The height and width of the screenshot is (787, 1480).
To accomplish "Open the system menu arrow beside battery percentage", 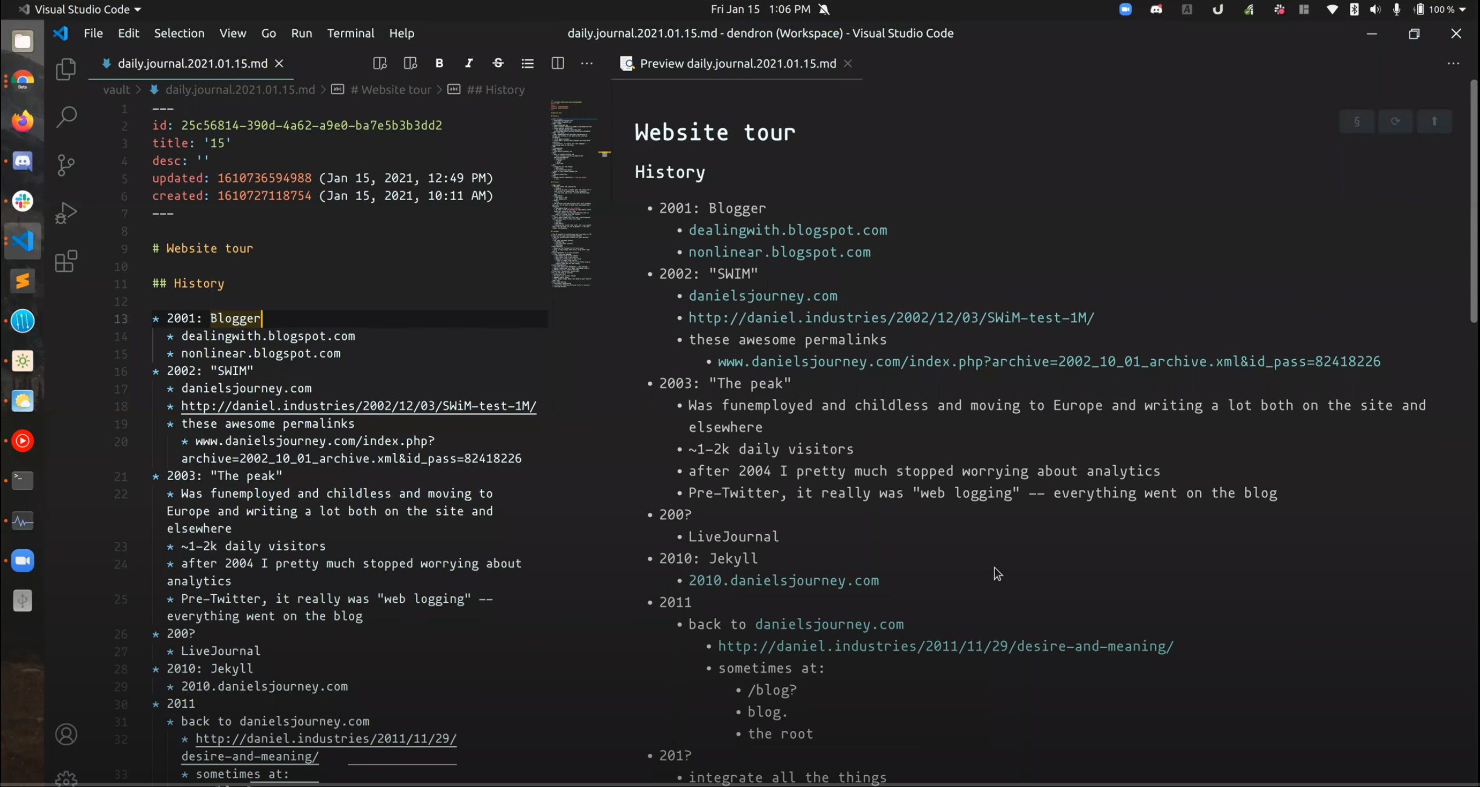I will click(x=1462, y=9).
